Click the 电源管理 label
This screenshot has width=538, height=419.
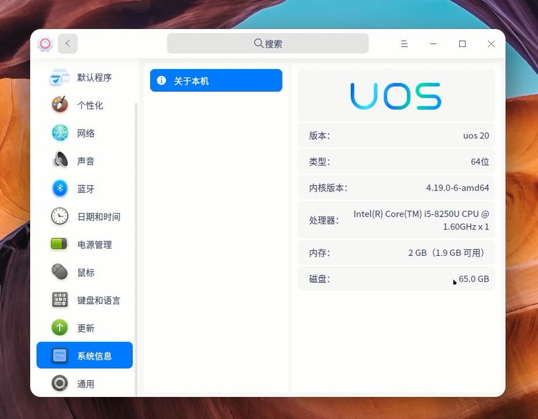click(94, 244)
